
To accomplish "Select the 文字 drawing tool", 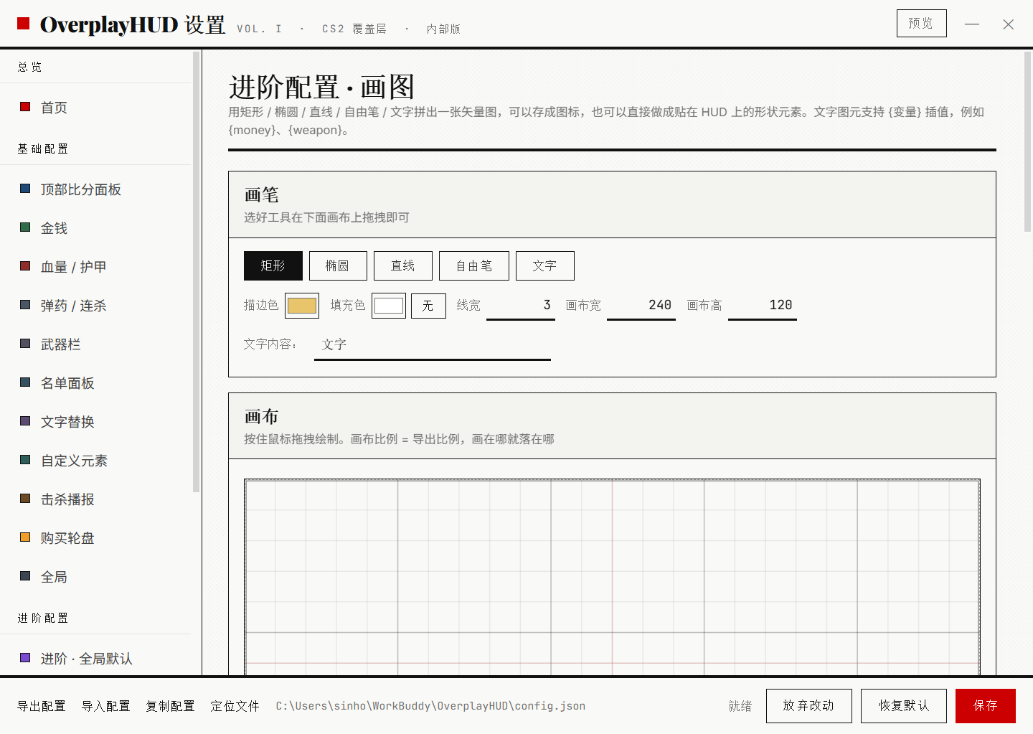I will click(545, 265).
